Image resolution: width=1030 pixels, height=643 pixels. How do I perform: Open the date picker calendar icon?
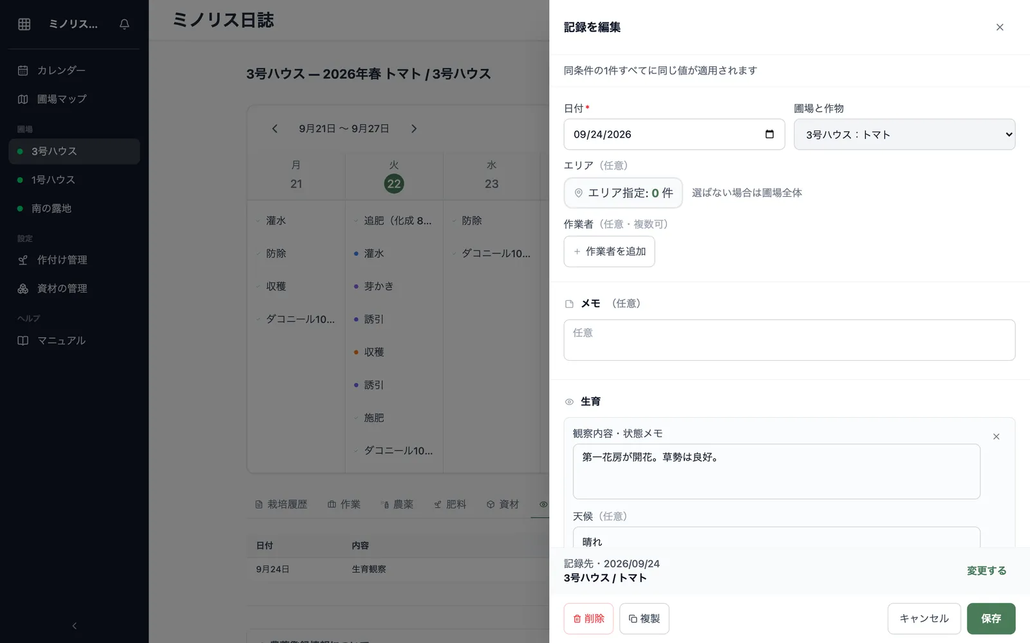tap(769, 134)
